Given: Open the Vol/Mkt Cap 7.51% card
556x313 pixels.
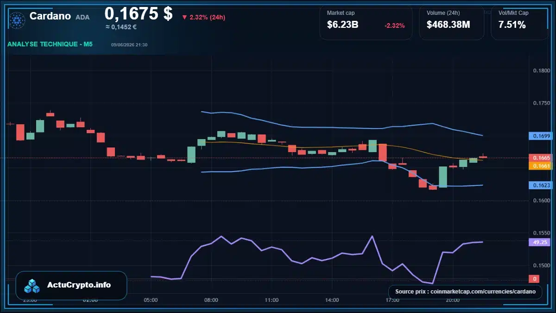Looking at the screenshot, I should coord(519,22).
